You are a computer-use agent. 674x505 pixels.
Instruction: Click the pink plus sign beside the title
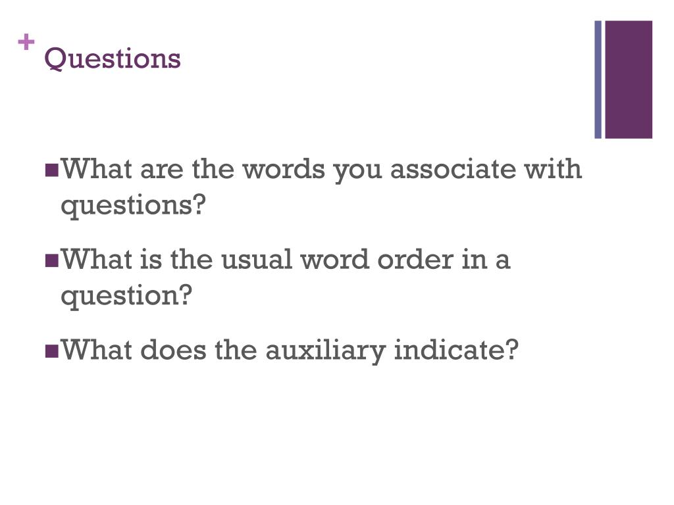pos(26,42)
